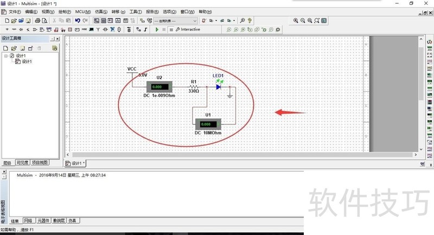Switch to the 可见度 tab
This screenshot has height=235, width=434.
coord(22,163)
